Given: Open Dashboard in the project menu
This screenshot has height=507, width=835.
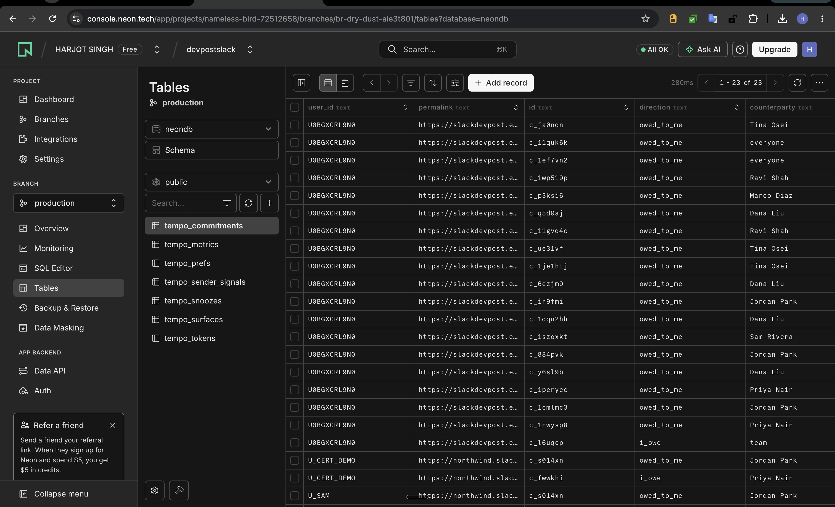Looking at the screenshot, I should click(x=68, y=99).
